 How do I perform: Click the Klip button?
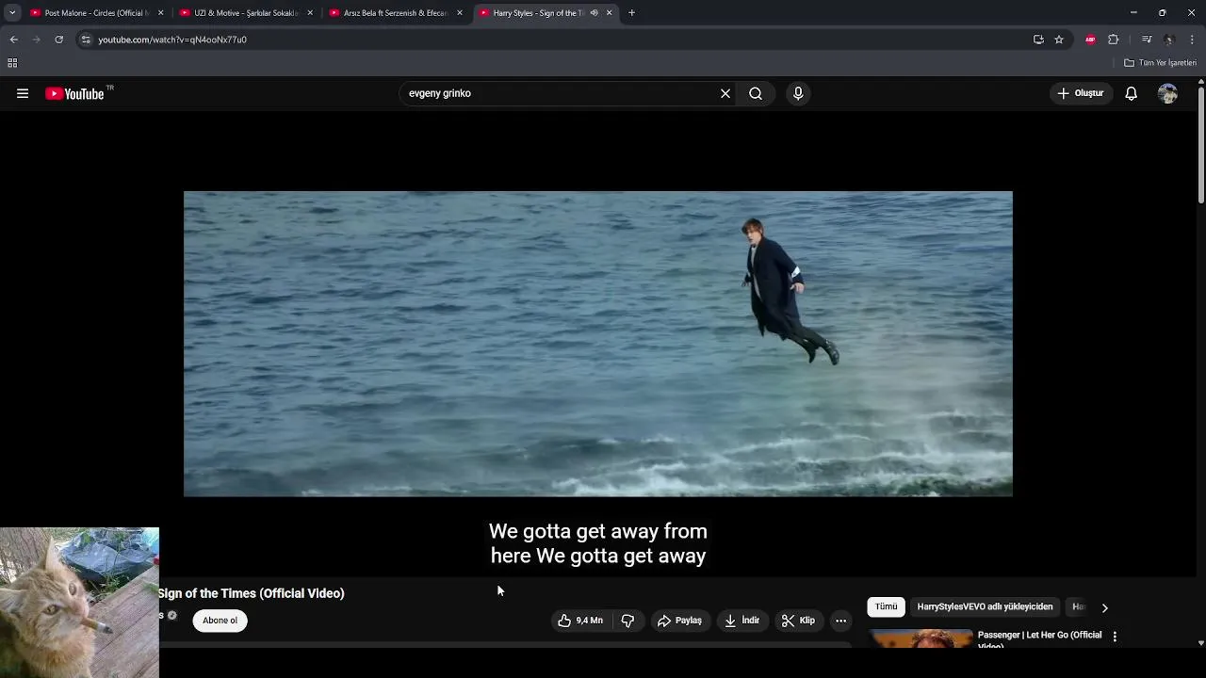coord(798,621)
